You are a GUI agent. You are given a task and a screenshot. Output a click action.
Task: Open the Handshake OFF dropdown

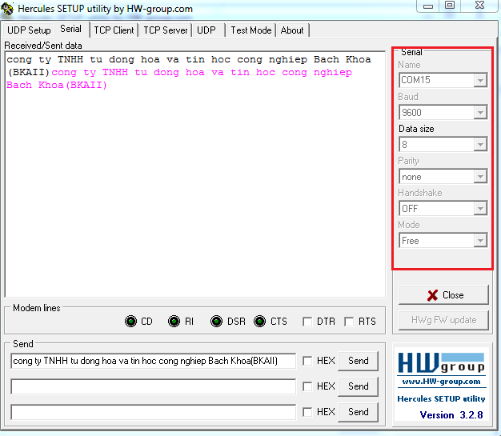pyautogui.click(x=480, y=209)
